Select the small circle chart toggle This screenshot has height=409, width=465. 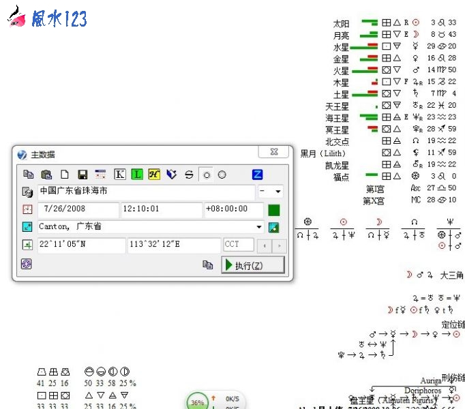click(x=207, y=175)
